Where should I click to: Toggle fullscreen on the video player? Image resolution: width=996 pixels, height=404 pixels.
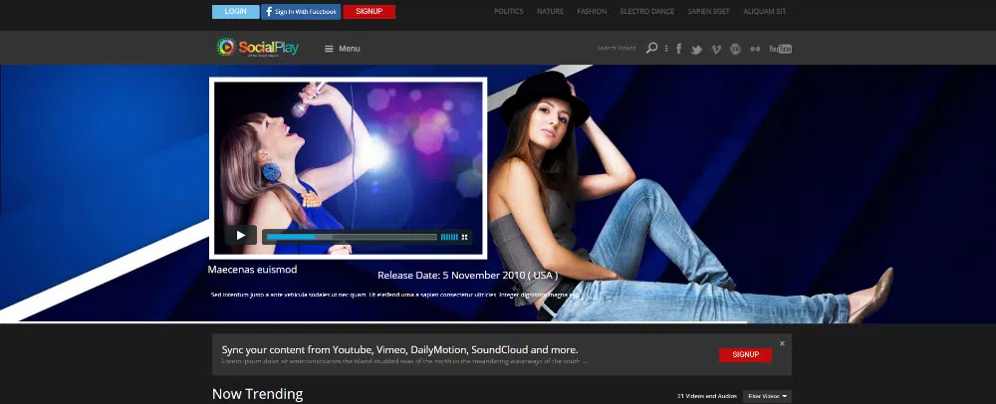[464, 237]
